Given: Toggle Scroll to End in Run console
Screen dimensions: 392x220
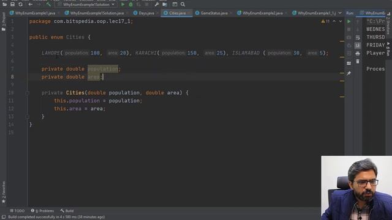Looking at the screenshot, I should click(x=358, y=45).
